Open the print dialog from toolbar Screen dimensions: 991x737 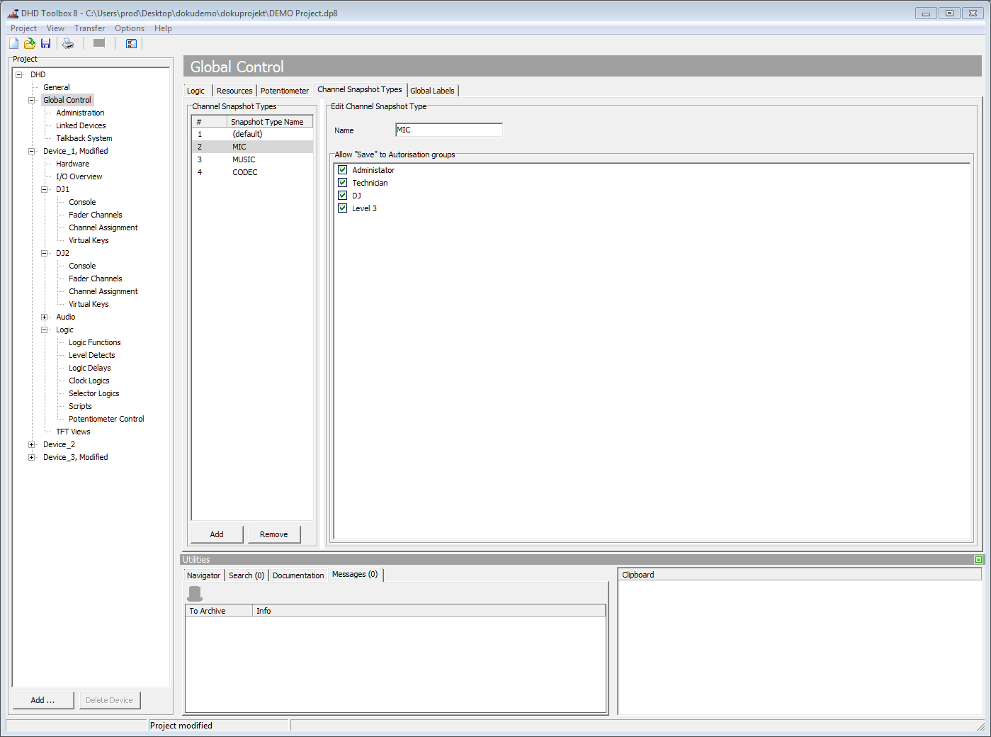[68, 43]
